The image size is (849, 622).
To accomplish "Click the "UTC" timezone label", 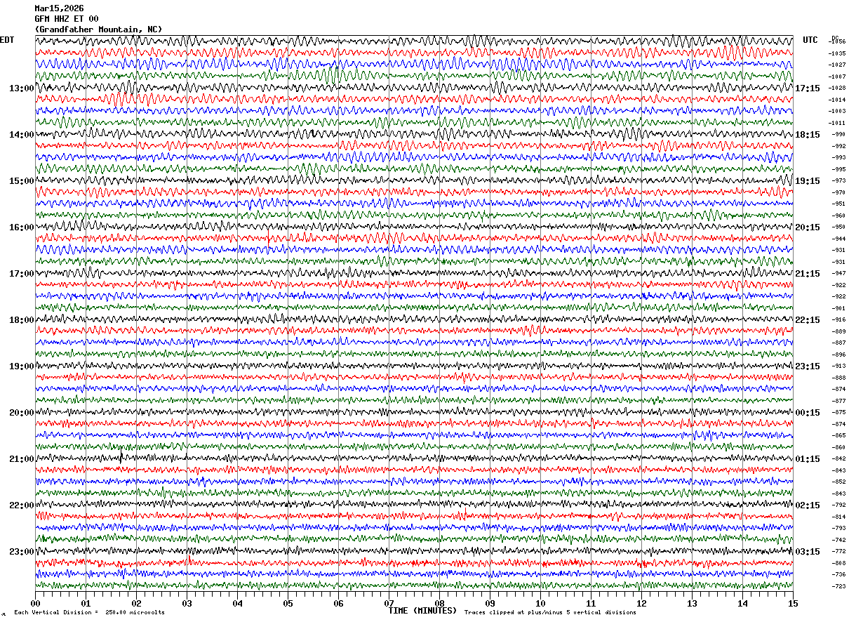I will [x=810, y=40].
